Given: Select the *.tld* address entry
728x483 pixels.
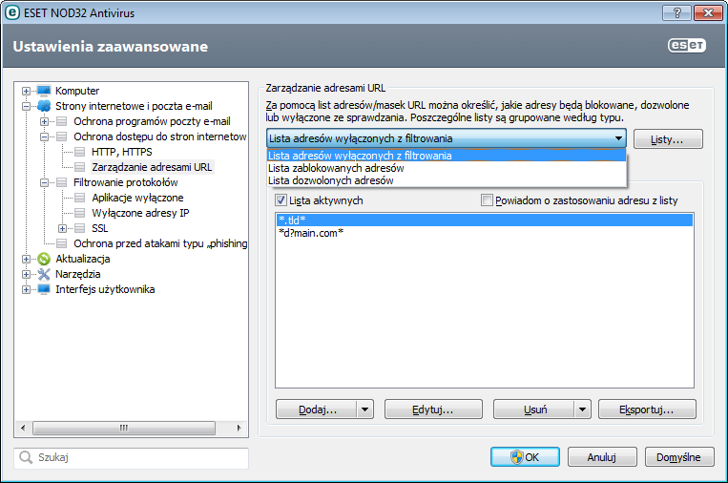Looking at the screenshot, I should (x=485, y=220).
